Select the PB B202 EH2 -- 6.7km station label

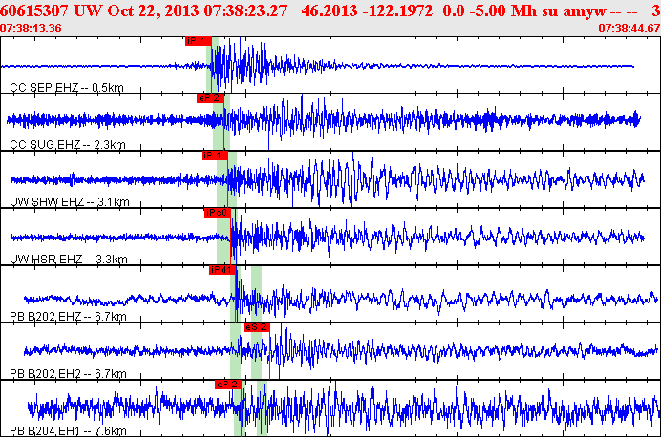[x=68, y=374]
